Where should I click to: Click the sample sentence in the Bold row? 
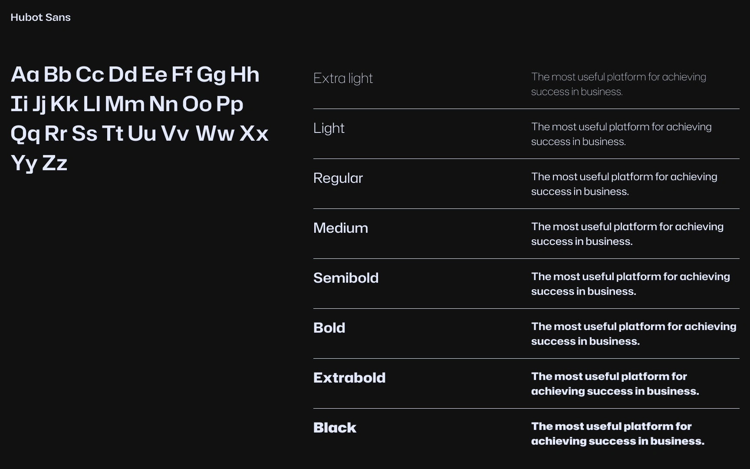click(633, 334)
